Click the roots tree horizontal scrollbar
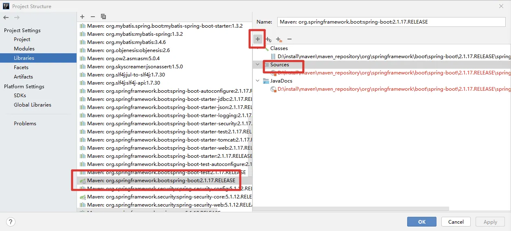The image size is (511, 231). [x=351, y=209]
